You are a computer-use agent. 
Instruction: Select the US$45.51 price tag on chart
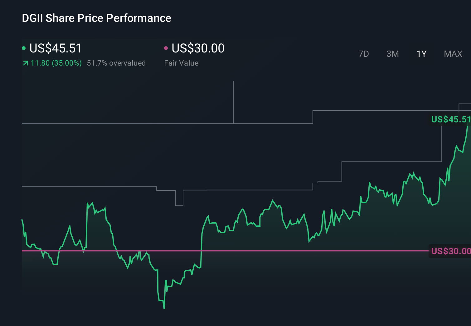[450, 119]
